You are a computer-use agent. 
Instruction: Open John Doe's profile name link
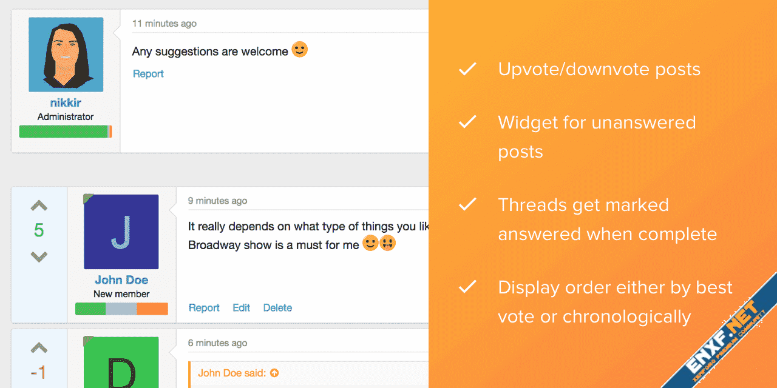click(121, 280)
